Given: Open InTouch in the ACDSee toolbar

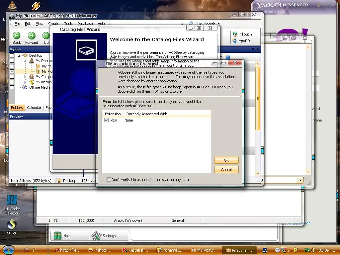Looking at the screenshot, I should click(242, 34).
